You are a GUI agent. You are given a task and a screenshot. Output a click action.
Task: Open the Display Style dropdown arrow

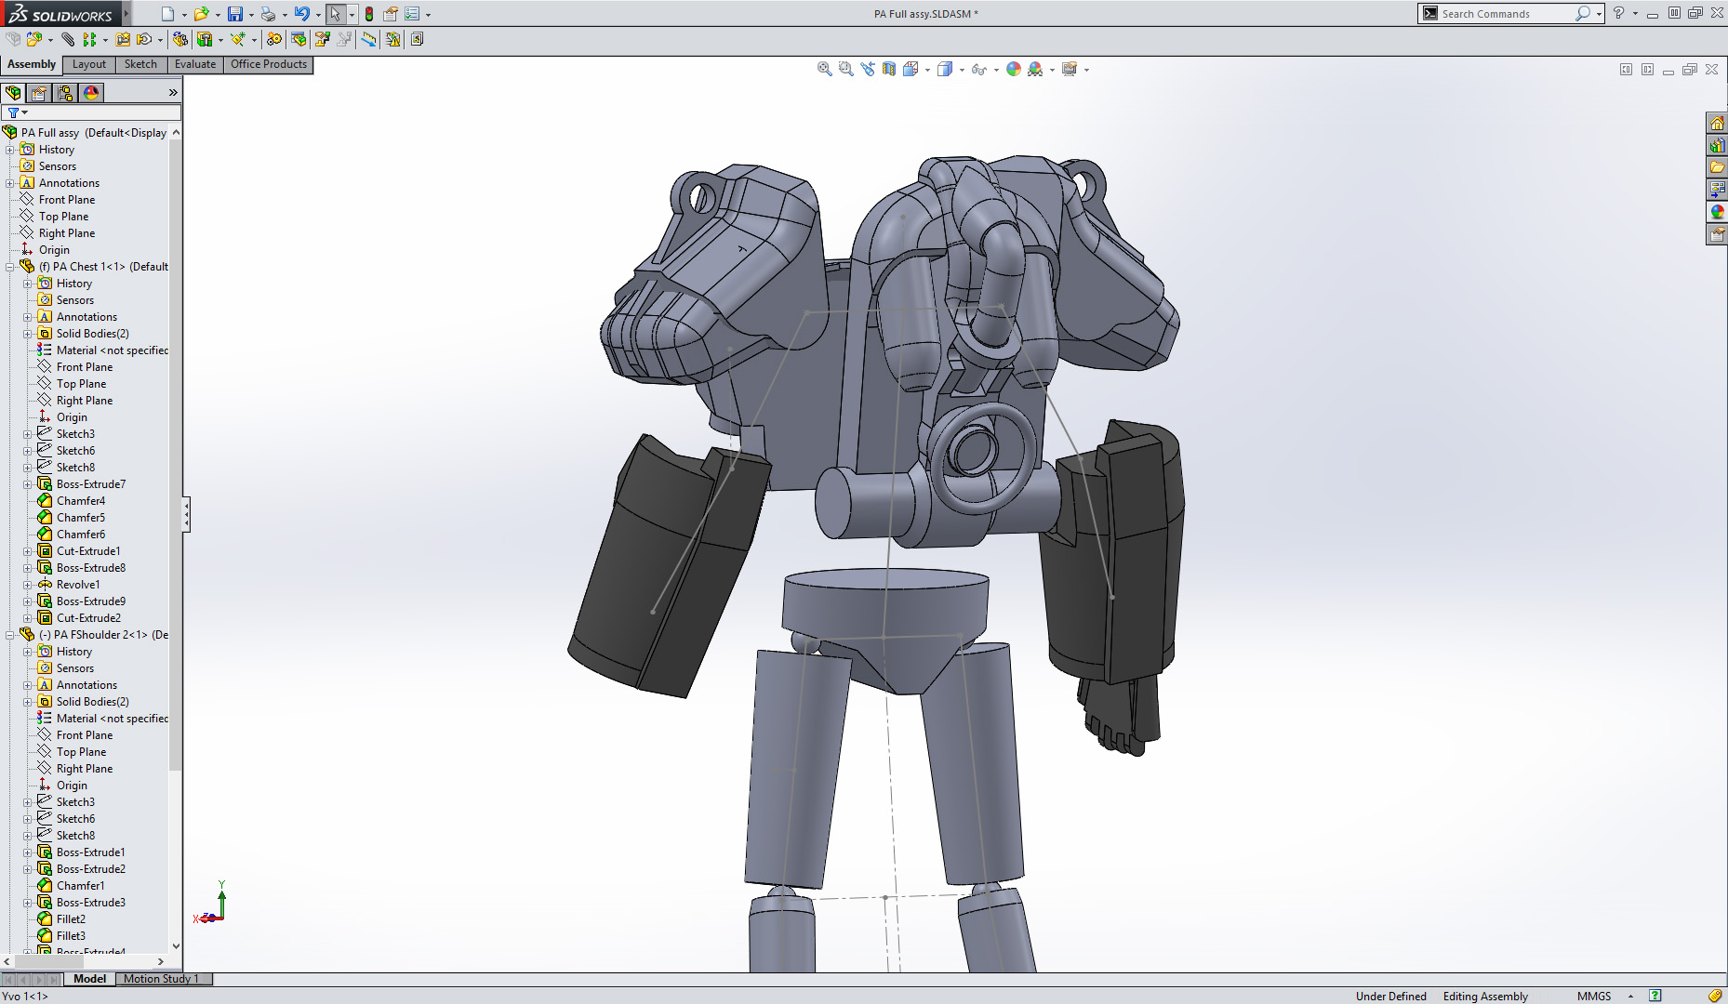point(962,70)
